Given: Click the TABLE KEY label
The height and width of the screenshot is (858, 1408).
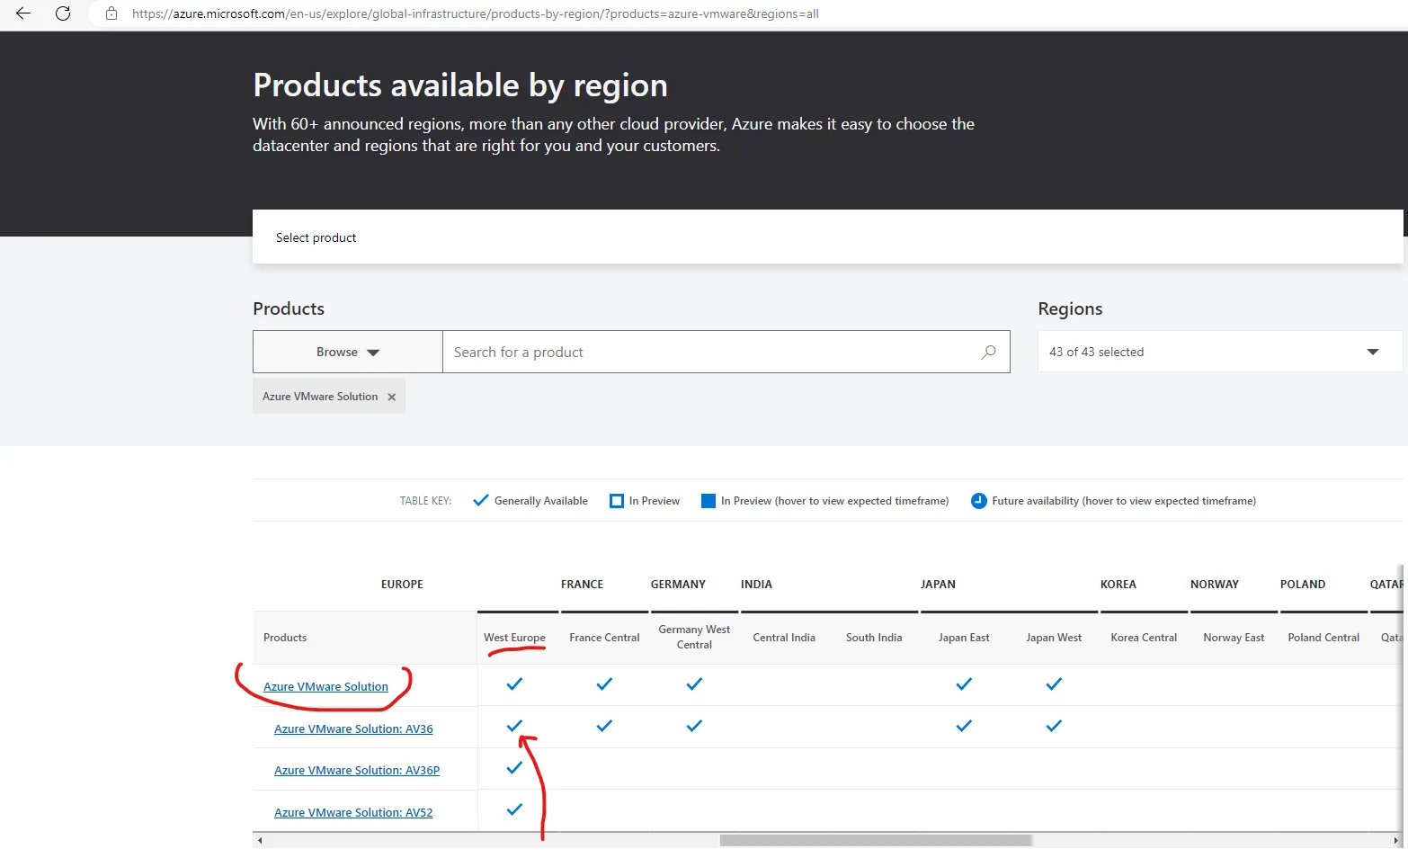Looking at the screenshot, I should (x=426, y=501).
